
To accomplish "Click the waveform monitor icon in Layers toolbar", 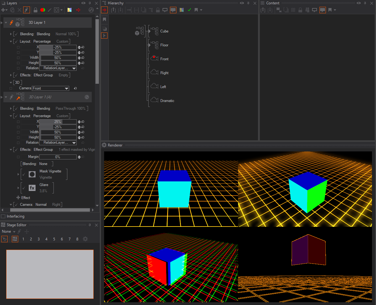I will 91,10.
